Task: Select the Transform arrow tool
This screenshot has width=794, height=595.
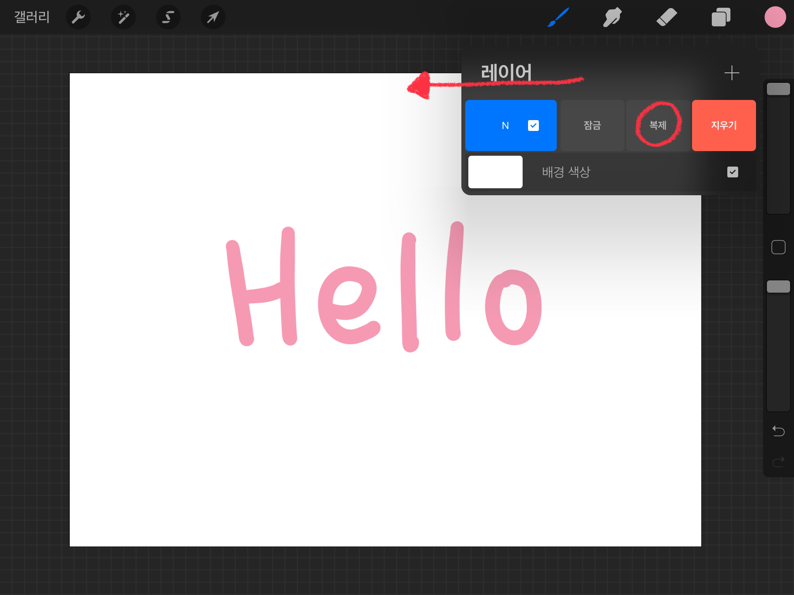Action: 213,17
